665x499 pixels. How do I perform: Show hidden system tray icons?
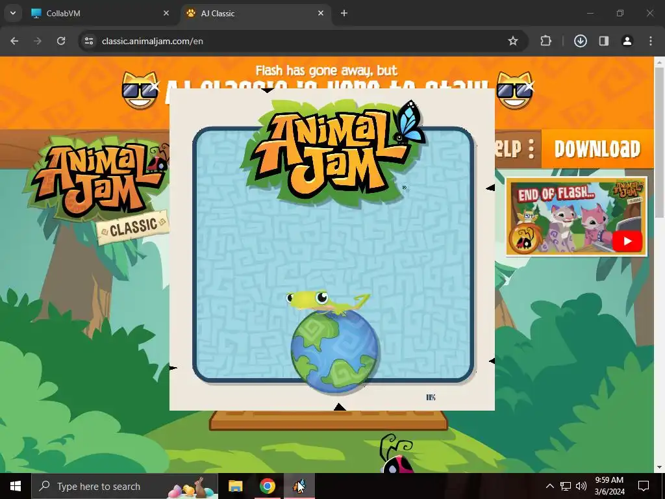549,486
